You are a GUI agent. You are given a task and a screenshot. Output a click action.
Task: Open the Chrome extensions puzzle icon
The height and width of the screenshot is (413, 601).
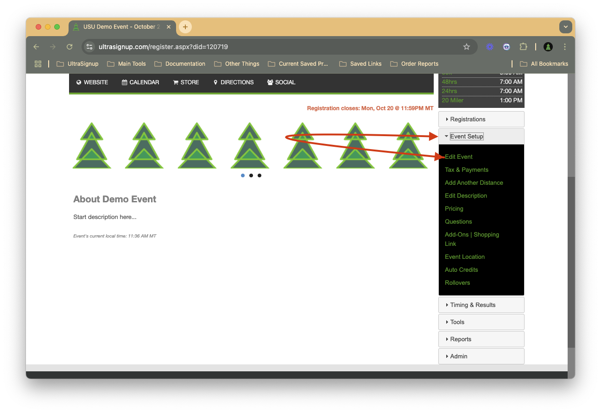click(523, 47)
